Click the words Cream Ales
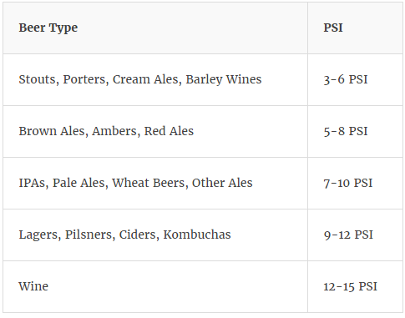 pos(145,79)
